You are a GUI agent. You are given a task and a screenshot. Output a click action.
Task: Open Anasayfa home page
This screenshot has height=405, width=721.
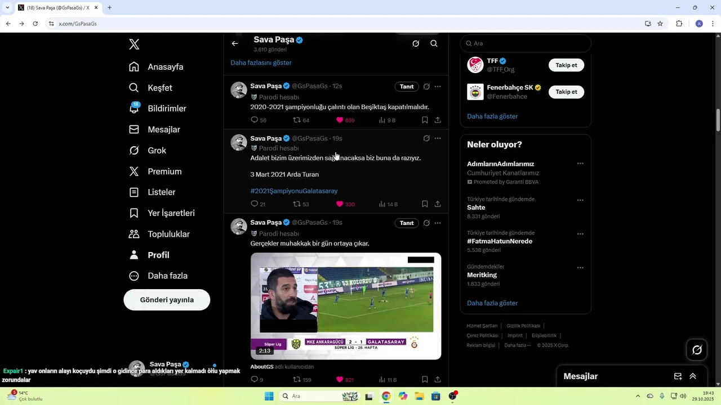pyautogui.click(x=156, y=67)
